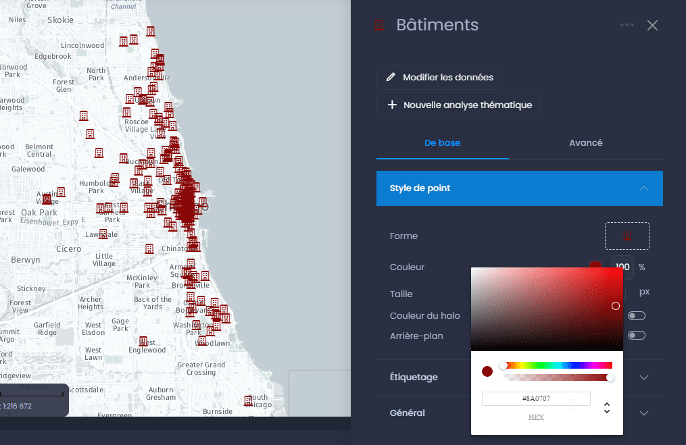686x445 pixels.
Task: Click Nouvelle analyse thématique button
Action: [x=458, y=105]
